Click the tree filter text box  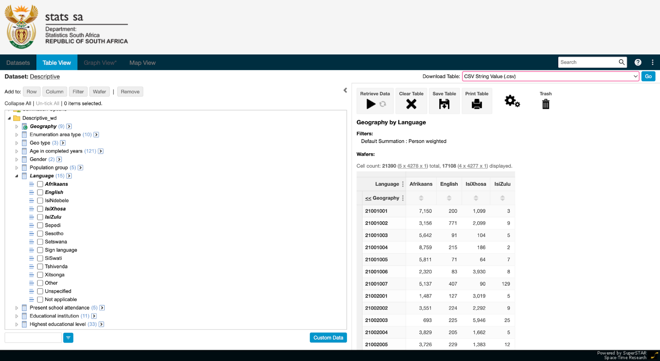pyautogui.click(x=33, y=338)
